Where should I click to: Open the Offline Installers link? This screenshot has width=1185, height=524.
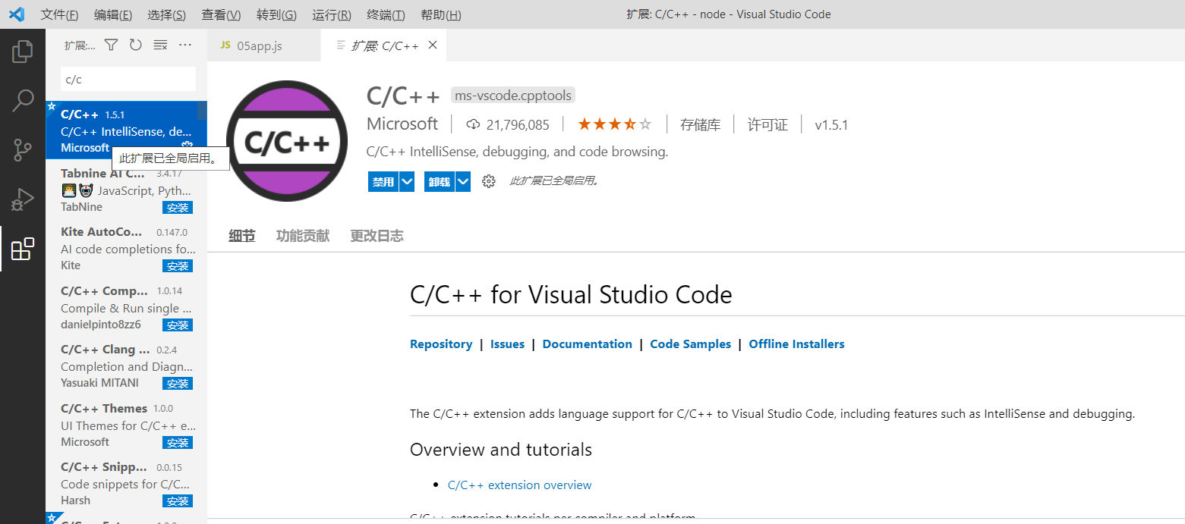pyautogui.click(x=796, y=344)
